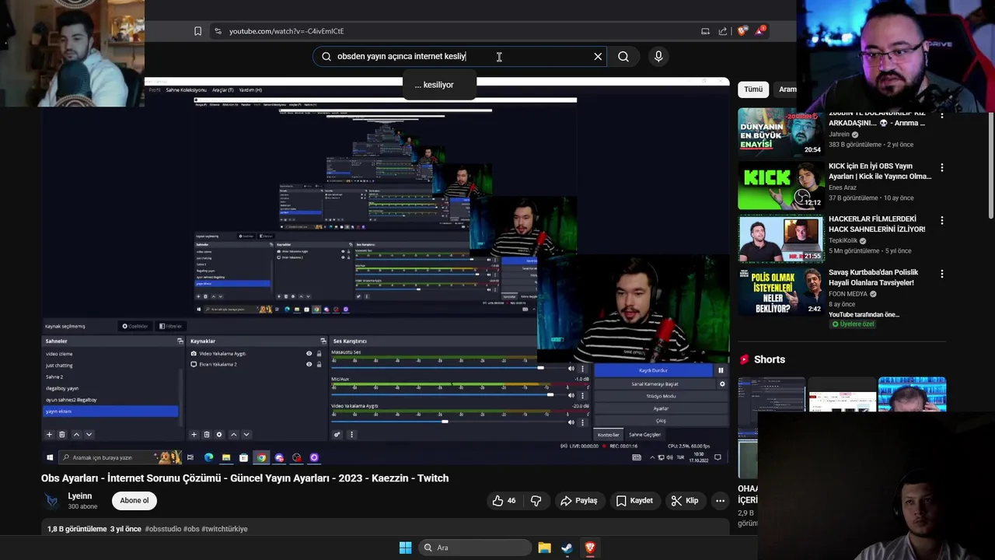Adjust Mic/Aux volume slider handle
The height and width of the screenshot is (560, 995).
tap(550, 395)
